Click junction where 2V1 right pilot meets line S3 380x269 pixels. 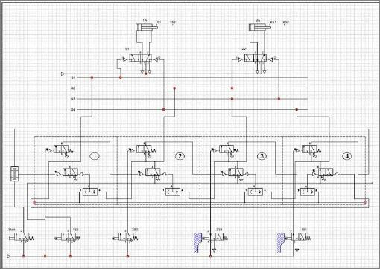tap(279, 99)
